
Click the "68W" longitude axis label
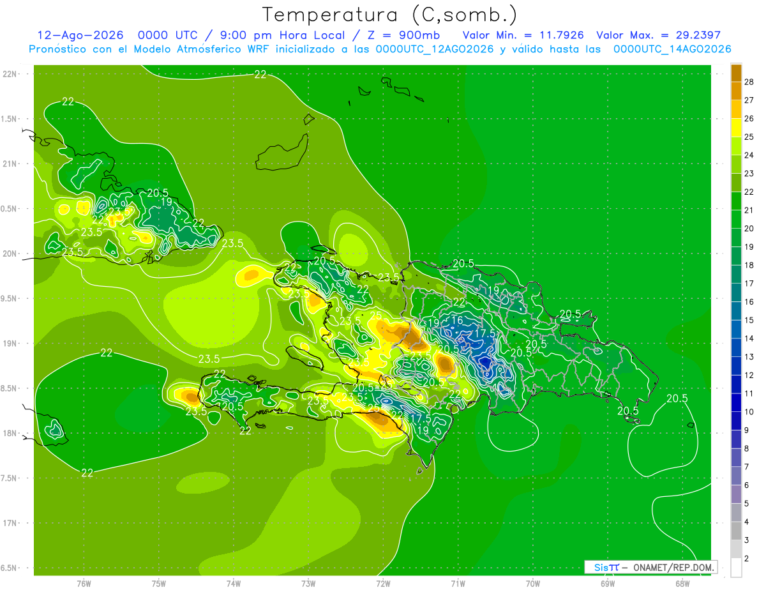682,583
